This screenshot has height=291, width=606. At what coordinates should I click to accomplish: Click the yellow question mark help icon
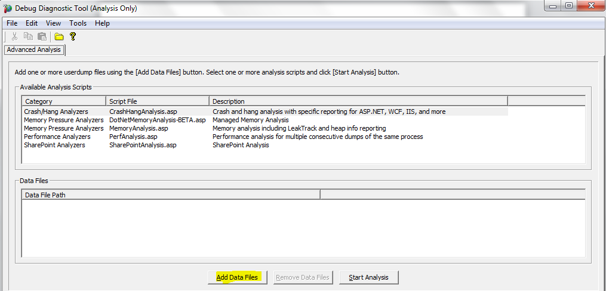point(73,36)
